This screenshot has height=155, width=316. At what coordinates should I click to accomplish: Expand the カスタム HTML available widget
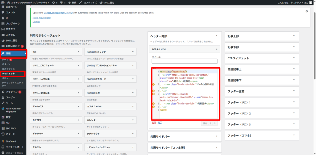pos(132,106)
